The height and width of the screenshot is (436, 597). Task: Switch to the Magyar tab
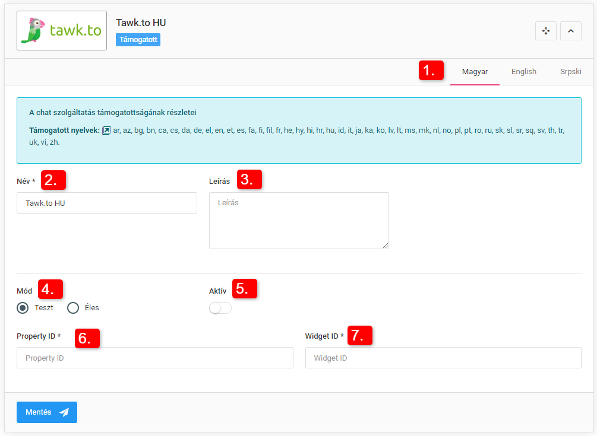tap(475, 72)
